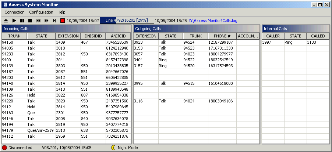Pause the log playback

[x=22, y=21]
